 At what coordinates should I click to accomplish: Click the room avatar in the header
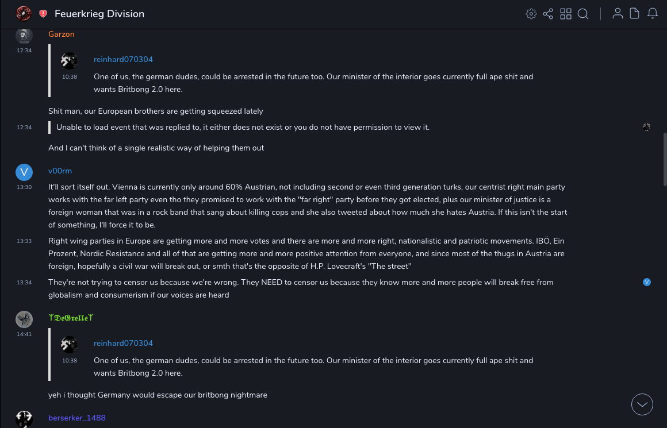click(x=24, y=13)
